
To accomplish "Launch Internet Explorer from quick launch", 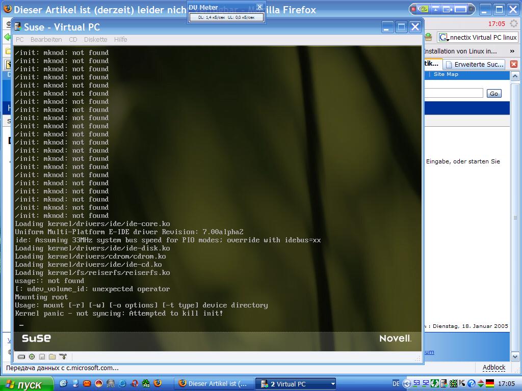I will coord(122,383).
